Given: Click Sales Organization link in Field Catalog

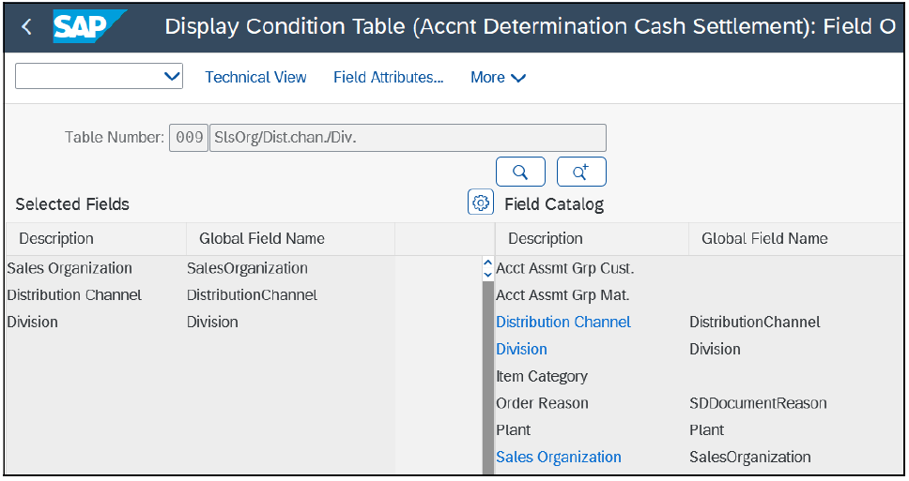Looking at the screenshot, I should point(559,458).
